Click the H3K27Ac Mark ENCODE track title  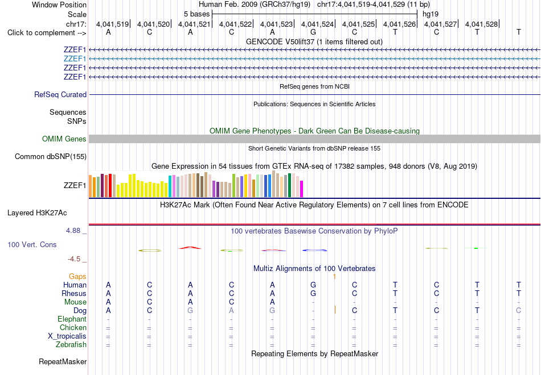tap(314, 205)
